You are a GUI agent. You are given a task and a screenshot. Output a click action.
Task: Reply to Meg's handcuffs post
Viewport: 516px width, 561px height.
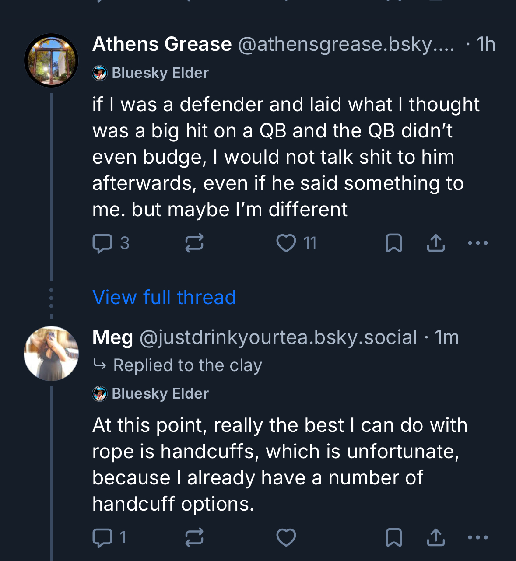point(103,538)
